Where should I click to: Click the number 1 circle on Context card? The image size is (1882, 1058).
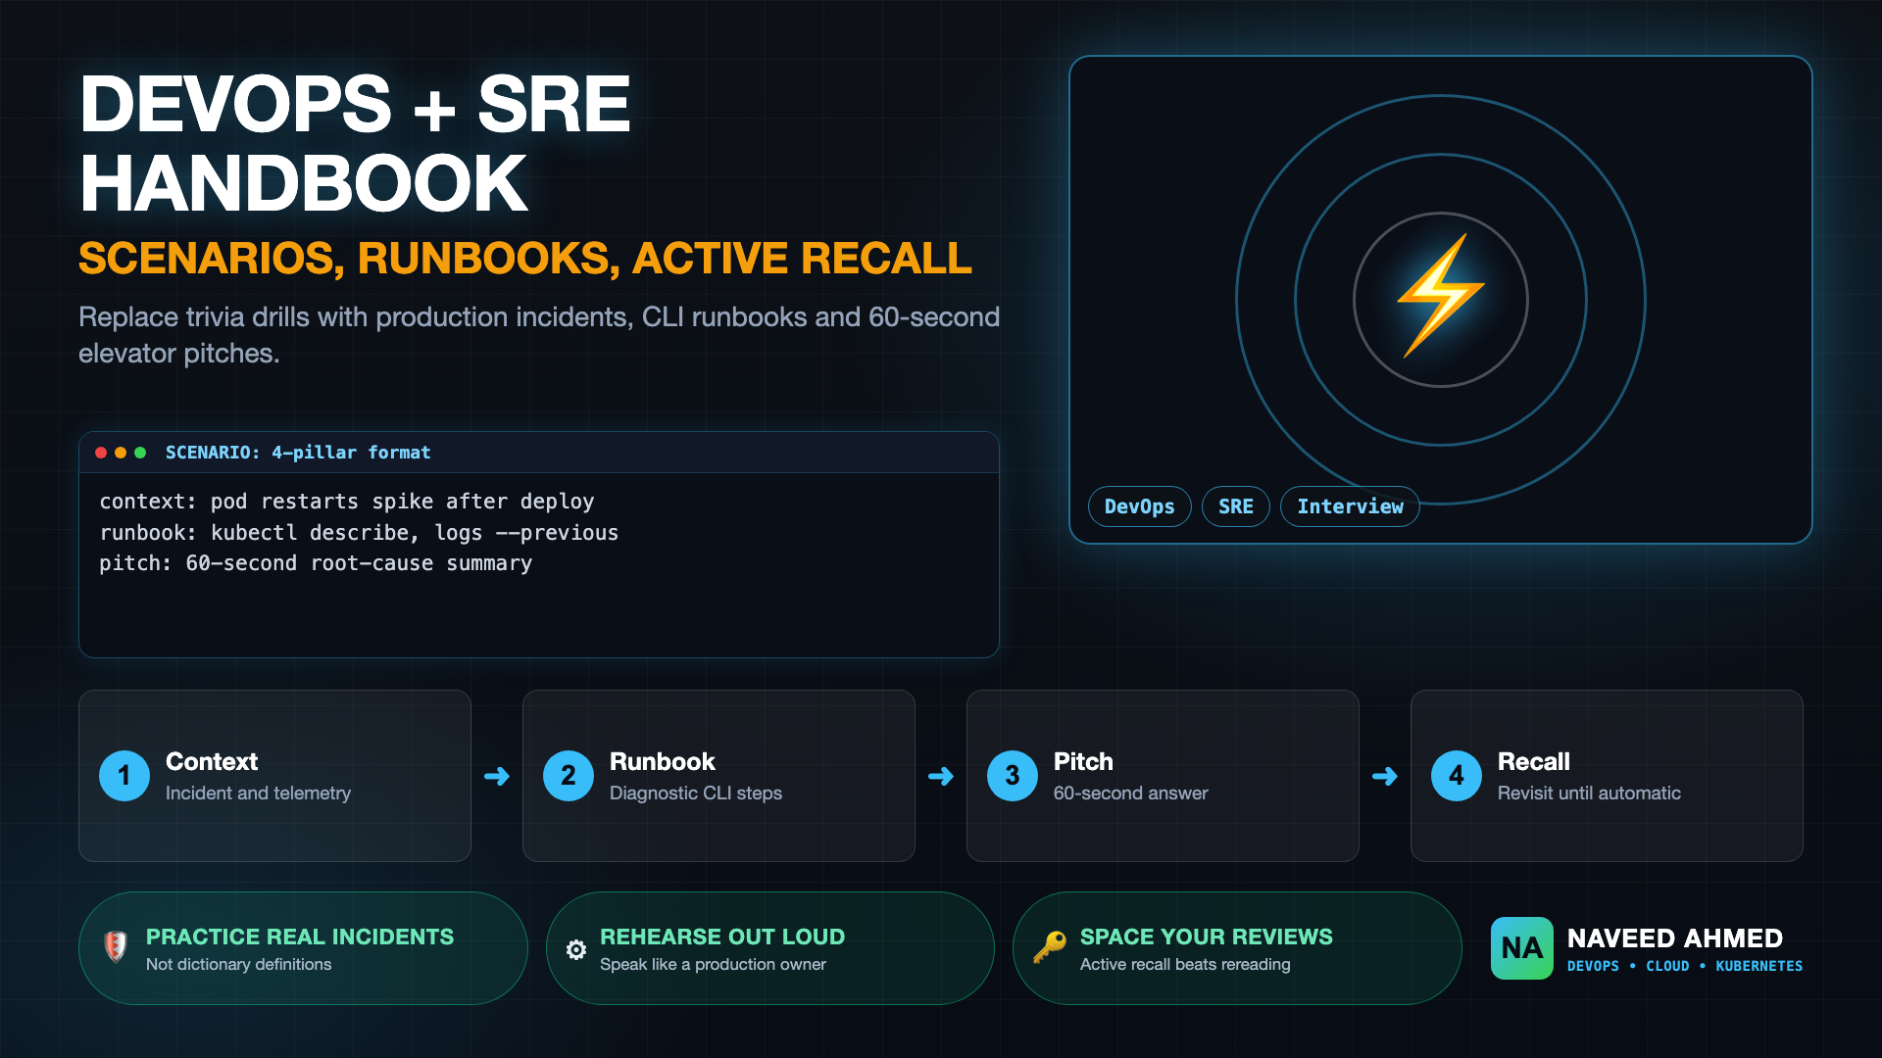point(124,776)
